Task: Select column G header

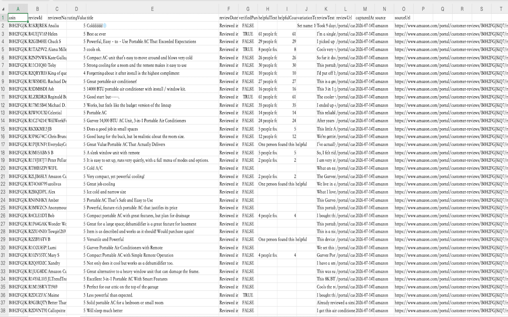Action: (248, 9)
